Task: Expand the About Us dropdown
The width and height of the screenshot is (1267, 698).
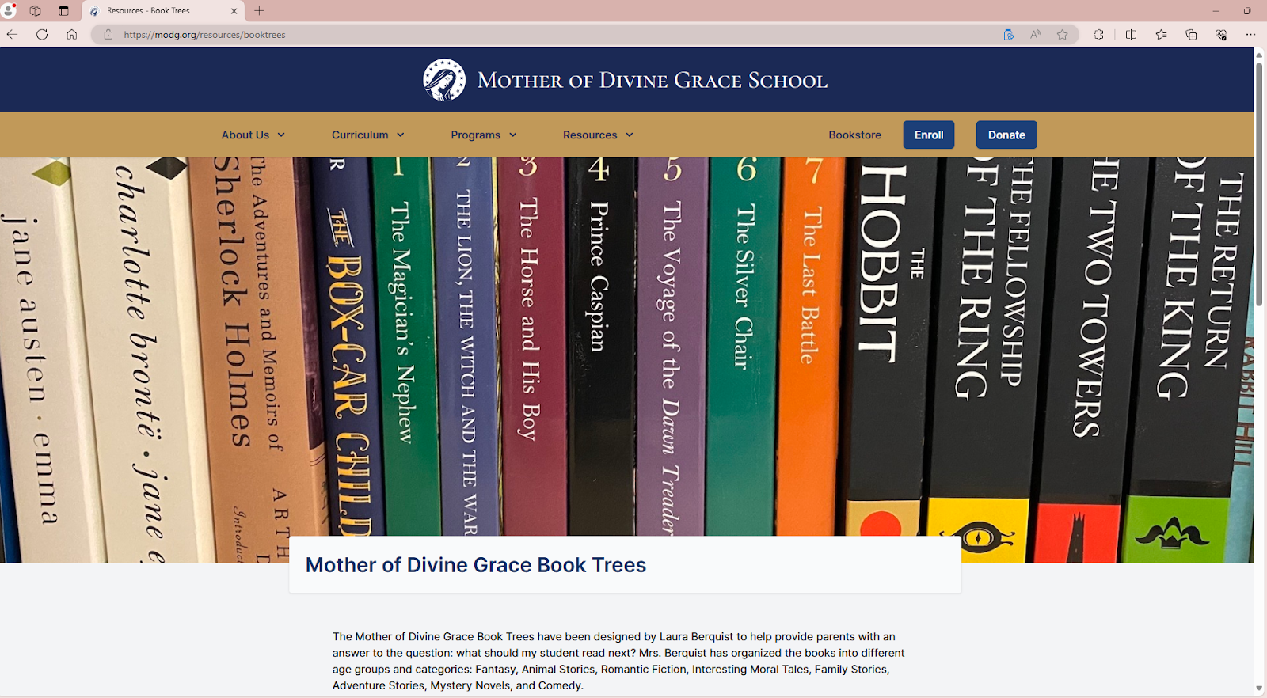Action: point(253,135)
